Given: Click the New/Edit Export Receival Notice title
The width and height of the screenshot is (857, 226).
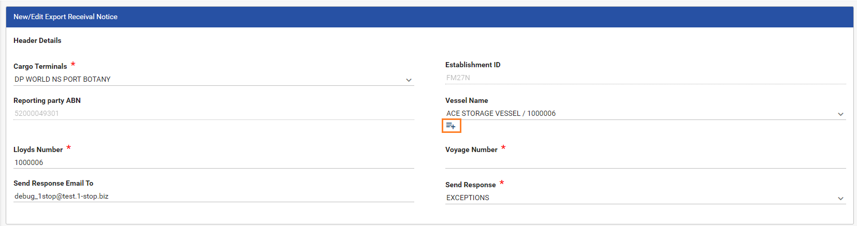Looking at the screenshot, I should pos(65,17).
